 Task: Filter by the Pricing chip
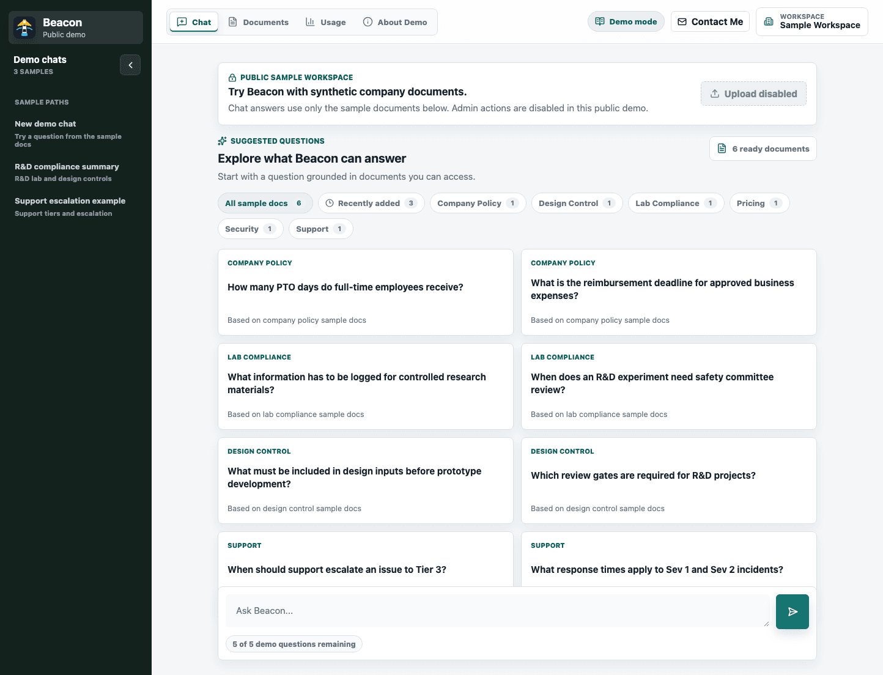click(x=759, y=203)
